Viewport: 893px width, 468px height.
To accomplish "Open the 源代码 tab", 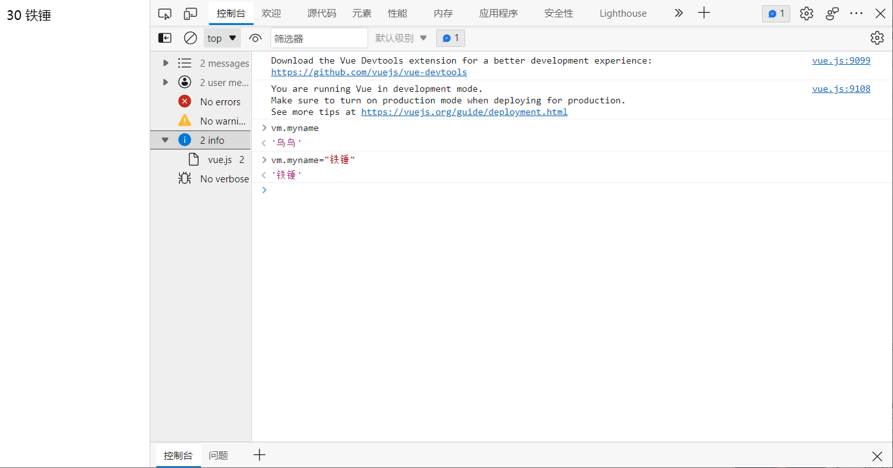I will point(321,13).
